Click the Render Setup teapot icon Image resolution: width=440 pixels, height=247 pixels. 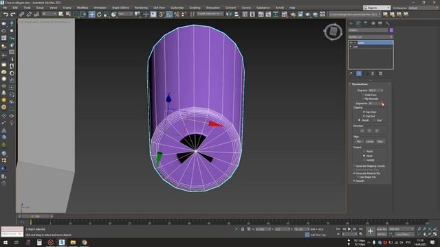click(x=293, y=14)
